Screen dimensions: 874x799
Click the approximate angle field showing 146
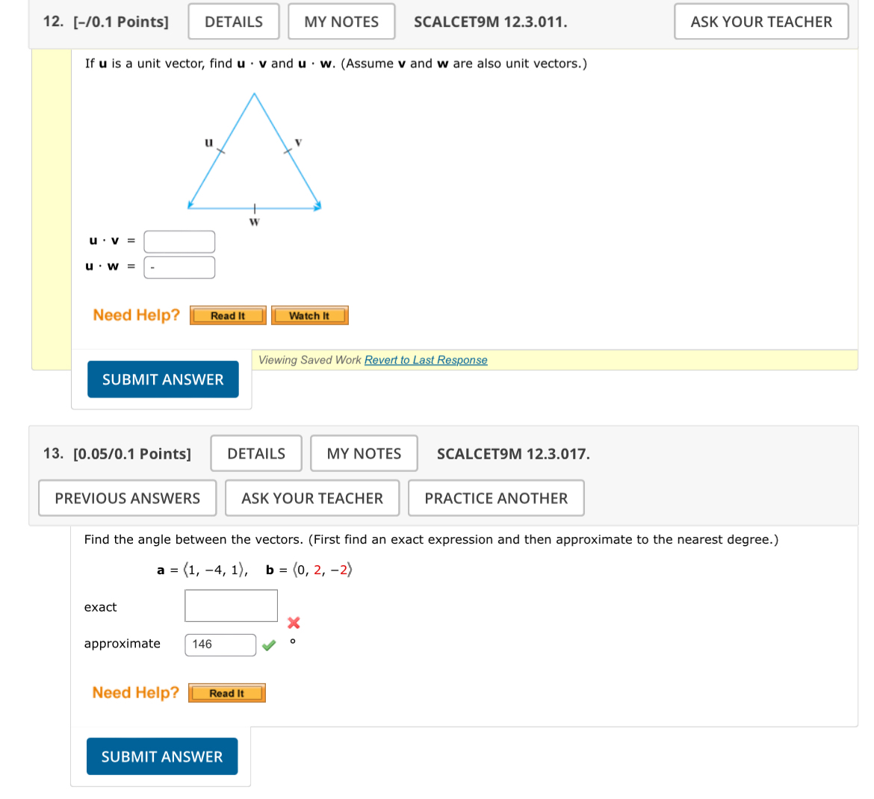[x=220, y=644]
